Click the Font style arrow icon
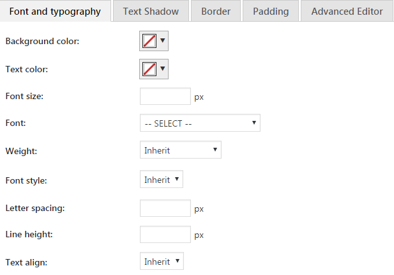Image resolution: width=394 pixels, height=275 pixels. pyautogui.click(x=177, y=179)
